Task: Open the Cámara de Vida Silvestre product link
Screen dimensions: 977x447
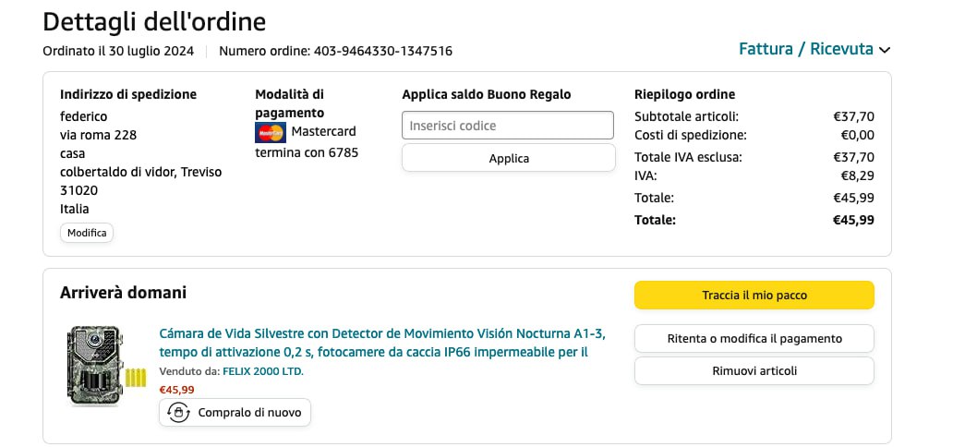Action: pyautogui.click(x=382, y=343)
